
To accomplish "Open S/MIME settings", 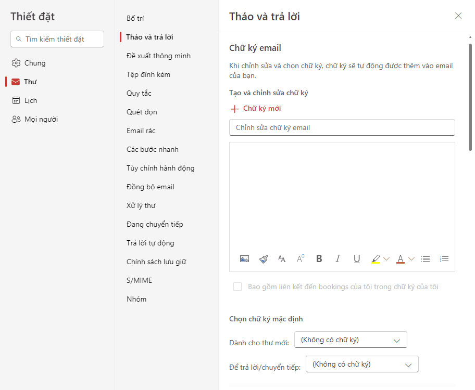I will (x=139, y=280).
